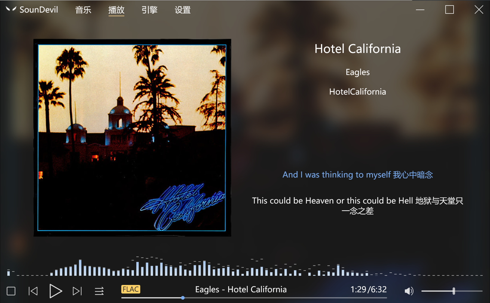490x303 pixels.
Task: Click the 1:29/6:32 time display
Action: coord(369,289)
